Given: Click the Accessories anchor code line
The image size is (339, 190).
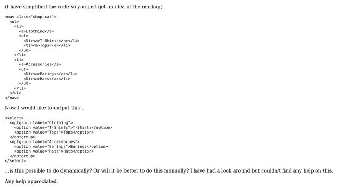Looking at the screenshot, I should click(x=40, y=64).
